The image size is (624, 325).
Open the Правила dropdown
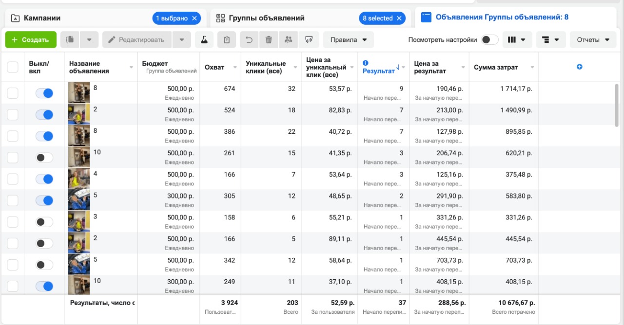(x=348, y=40)
